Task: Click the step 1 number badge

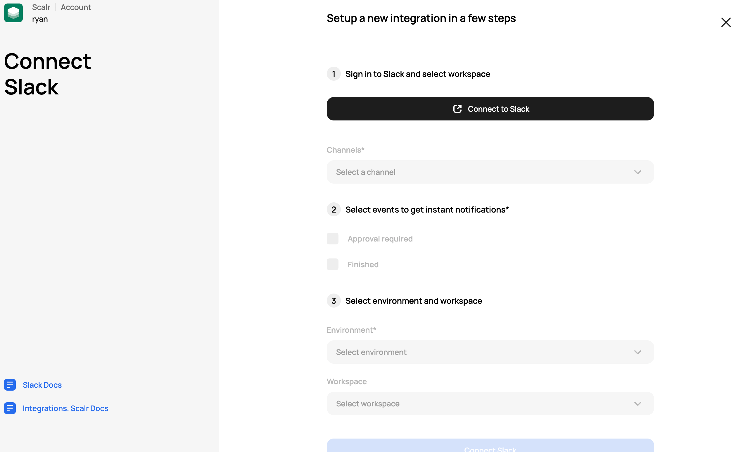Action: (334, 74)
